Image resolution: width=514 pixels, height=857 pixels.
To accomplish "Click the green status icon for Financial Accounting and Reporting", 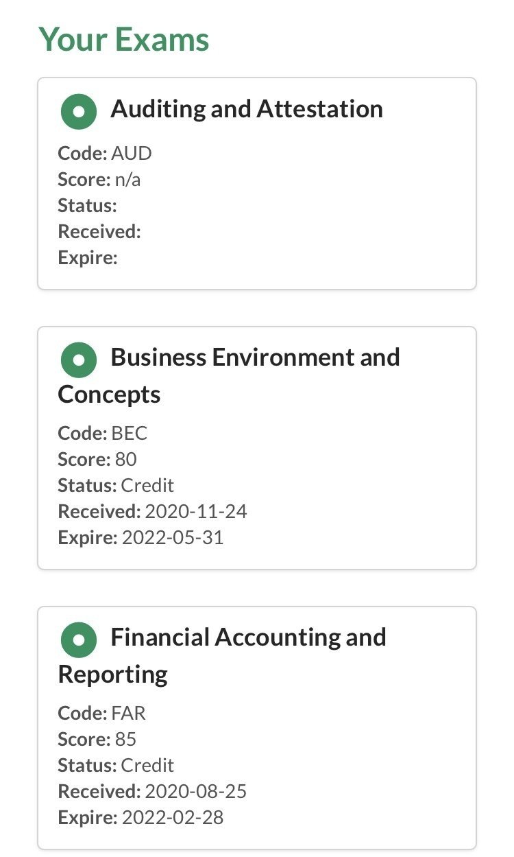I will pyautogui.click(x=78, y=640).
